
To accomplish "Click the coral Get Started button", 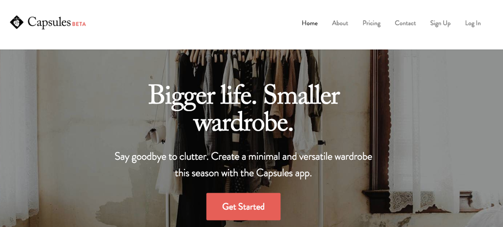I will pos(244,206).
